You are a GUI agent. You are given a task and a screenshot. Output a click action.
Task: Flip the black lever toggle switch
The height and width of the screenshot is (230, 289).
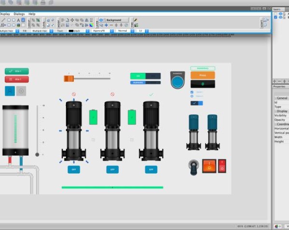[x=193, y=167]
